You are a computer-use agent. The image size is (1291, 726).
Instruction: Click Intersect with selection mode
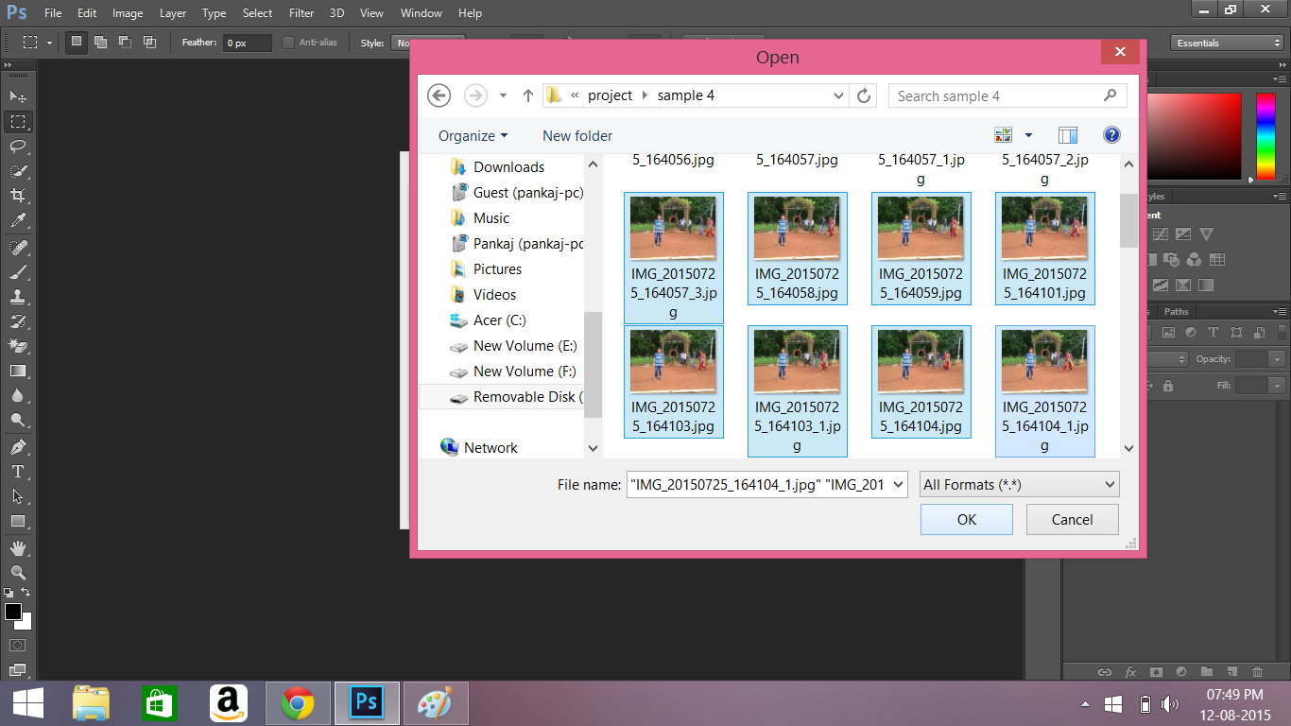tap(149, 42)
